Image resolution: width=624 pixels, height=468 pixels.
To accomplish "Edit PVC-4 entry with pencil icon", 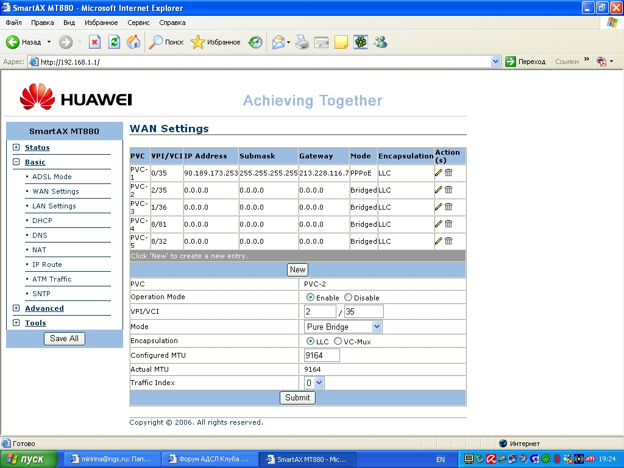I will point(439,224).
